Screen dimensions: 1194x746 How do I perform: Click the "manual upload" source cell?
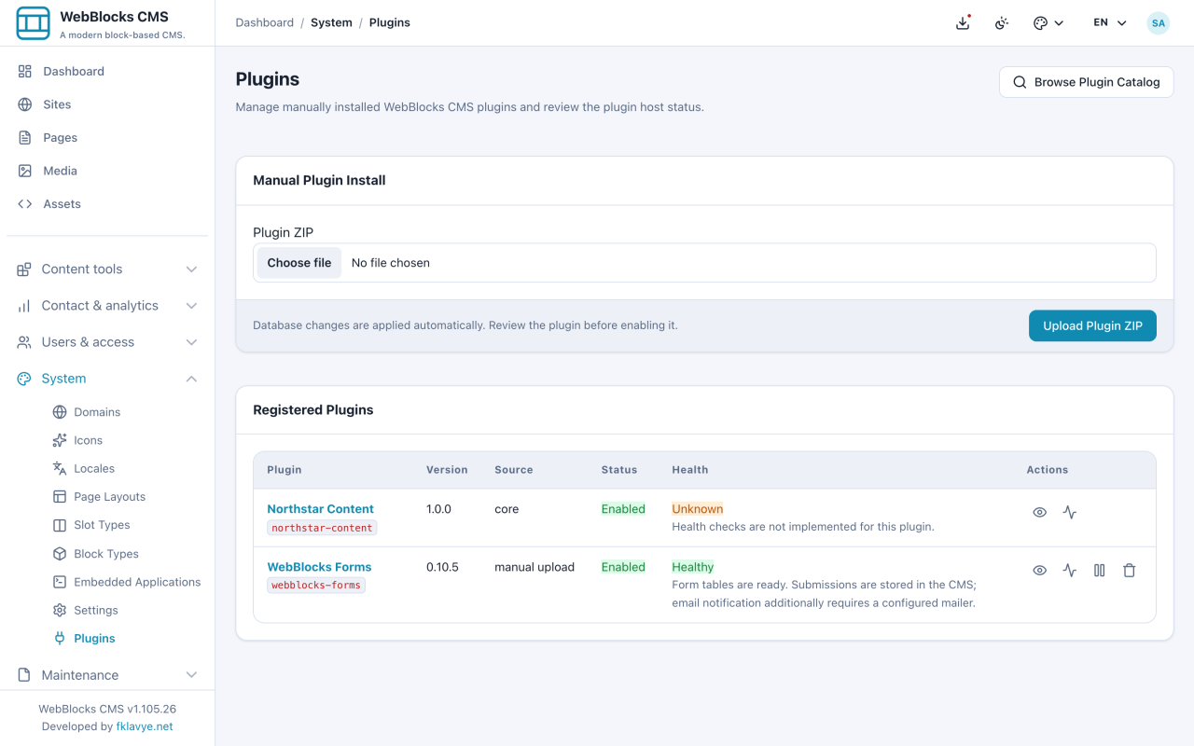(x=535, y=566)
